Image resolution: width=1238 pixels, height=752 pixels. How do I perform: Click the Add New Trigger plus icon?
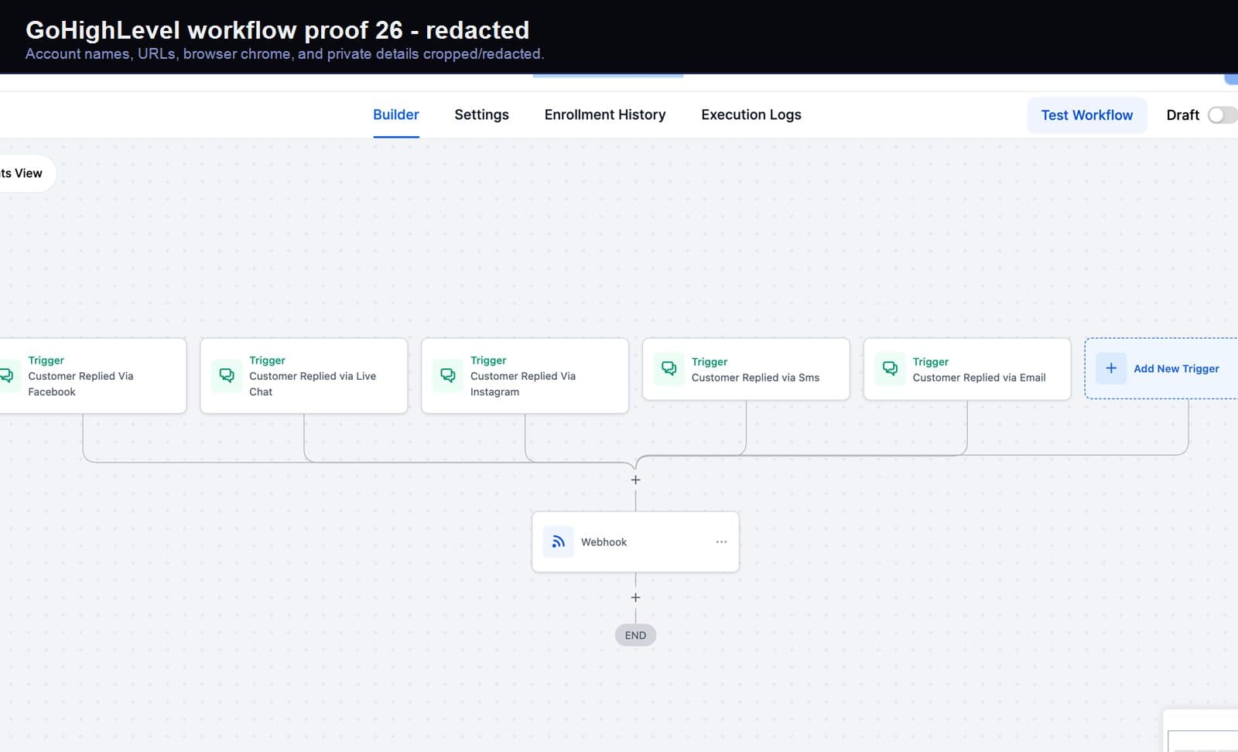(1111, 368)
